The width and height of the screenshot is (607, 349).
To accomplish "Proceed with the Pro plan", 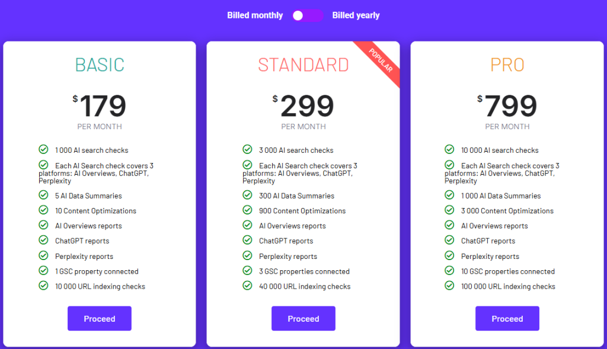I will (507, 319).
